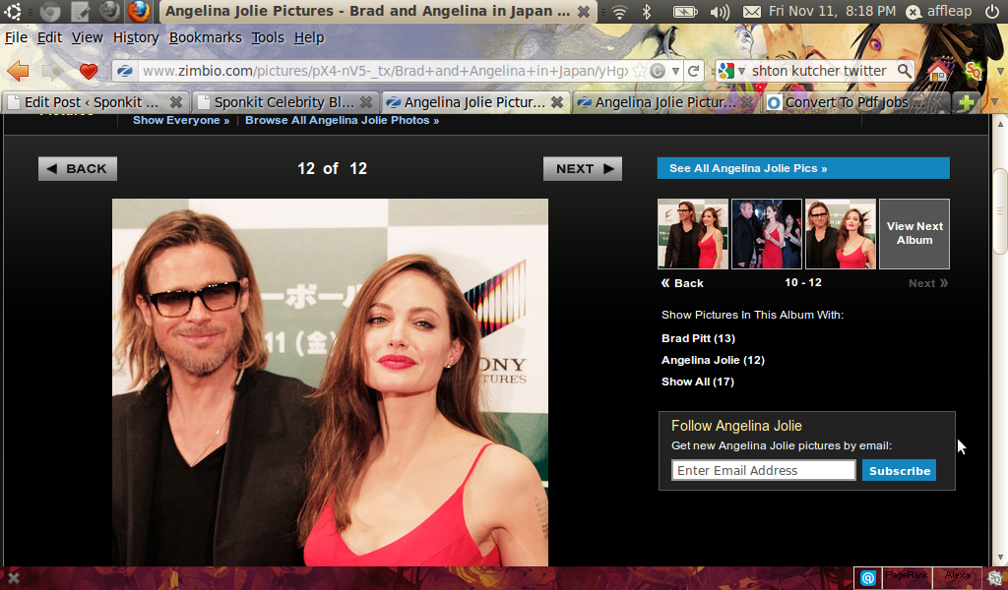Open middle thumbnail with dark background
The image size is (1008, 590).
(766, 233)
